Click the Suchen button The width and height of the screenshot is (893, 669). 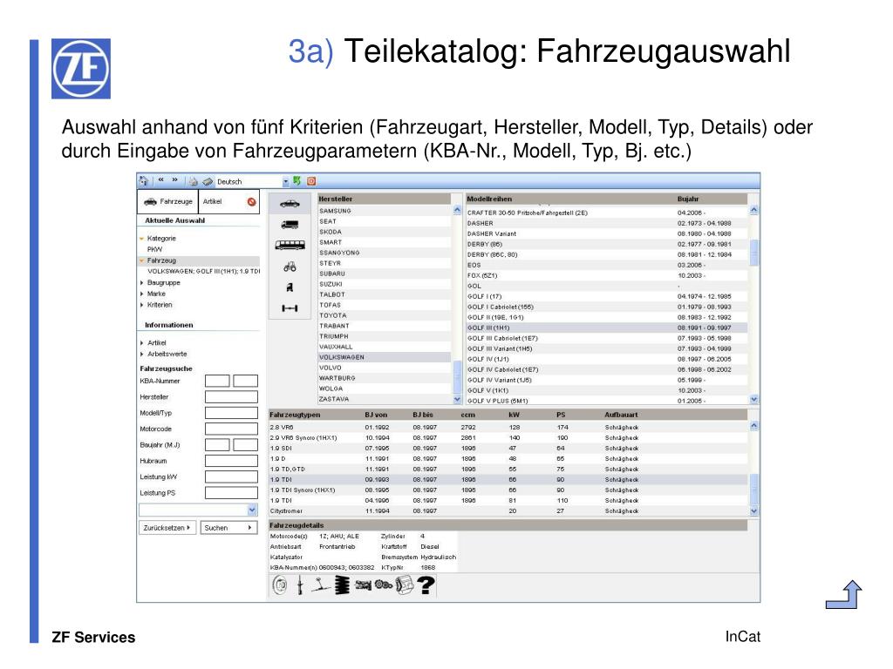[x=228, y=528]
